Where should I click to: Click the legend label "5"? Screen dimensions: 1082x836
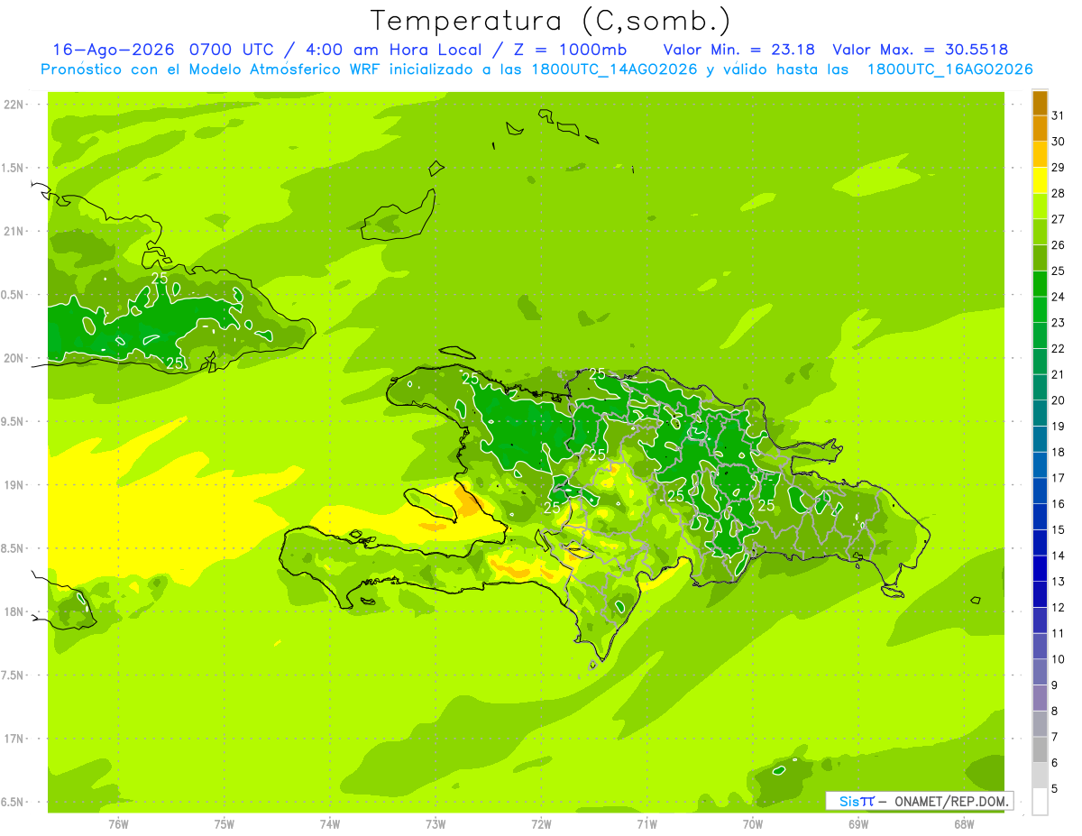[x=1055, y=789]
